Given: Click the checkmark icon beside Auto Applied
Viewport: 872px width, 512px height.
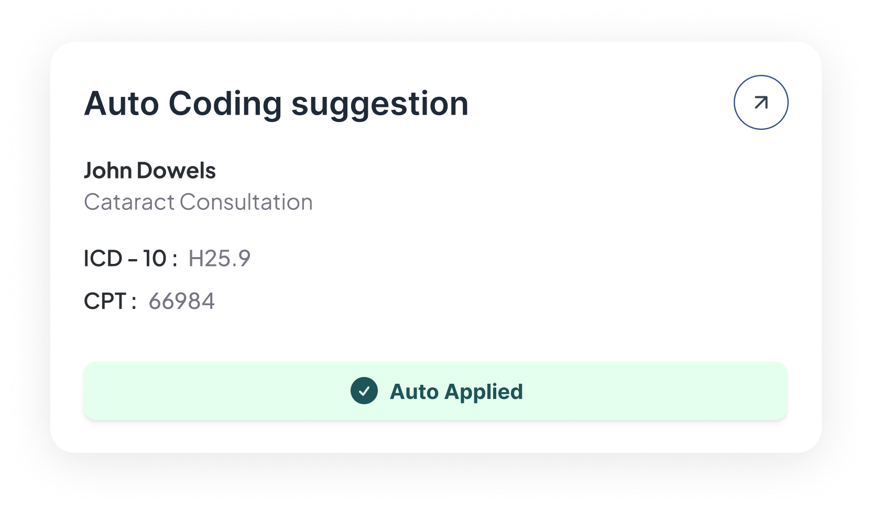Looking at the screenshot, I should [364, 391].
